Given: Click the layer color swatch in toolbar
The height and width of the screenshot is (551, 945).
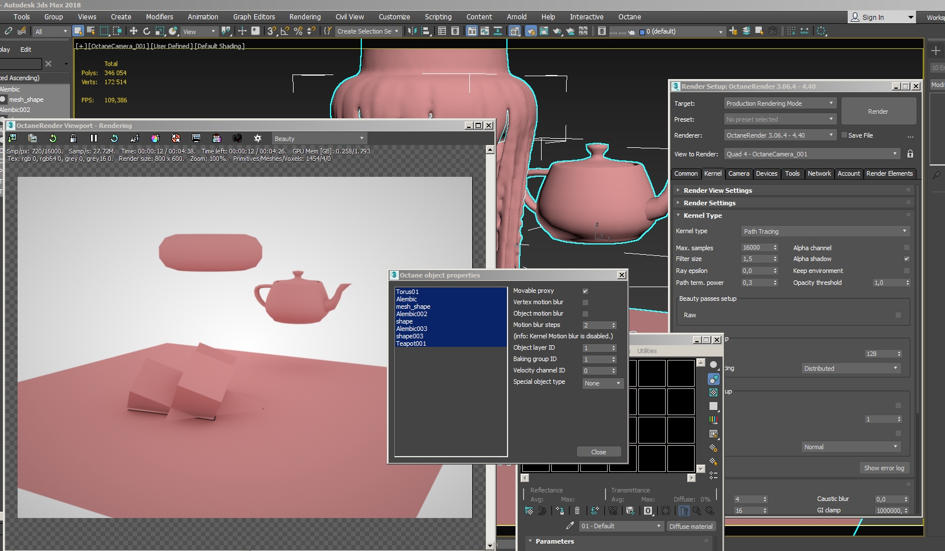Looking at the screenshot, I should coord(642,32).
